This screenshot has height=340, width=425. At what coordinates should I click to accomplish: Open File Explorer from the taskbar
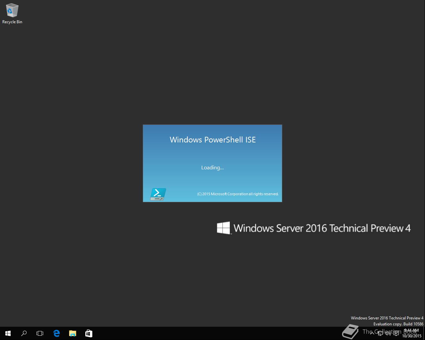point(72,333)
